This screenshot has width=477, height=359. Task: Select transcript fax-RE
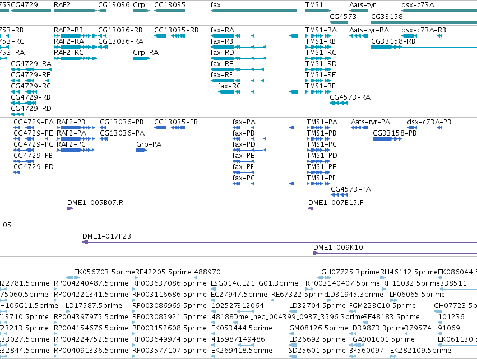coord(237,69)
